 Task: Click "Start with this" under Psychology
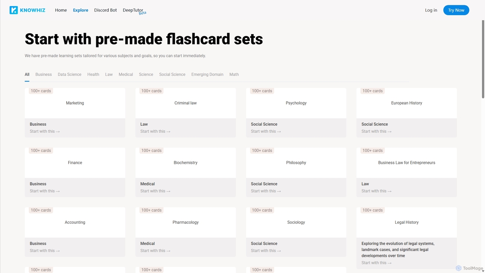(x=266, y=131)
